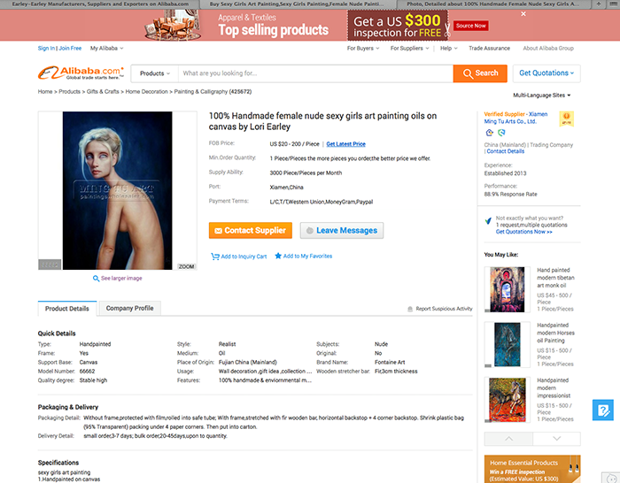The image size is (620, 483).
Task: Click the orange Contact Supplier button
Action: click(x=251, y=231)
